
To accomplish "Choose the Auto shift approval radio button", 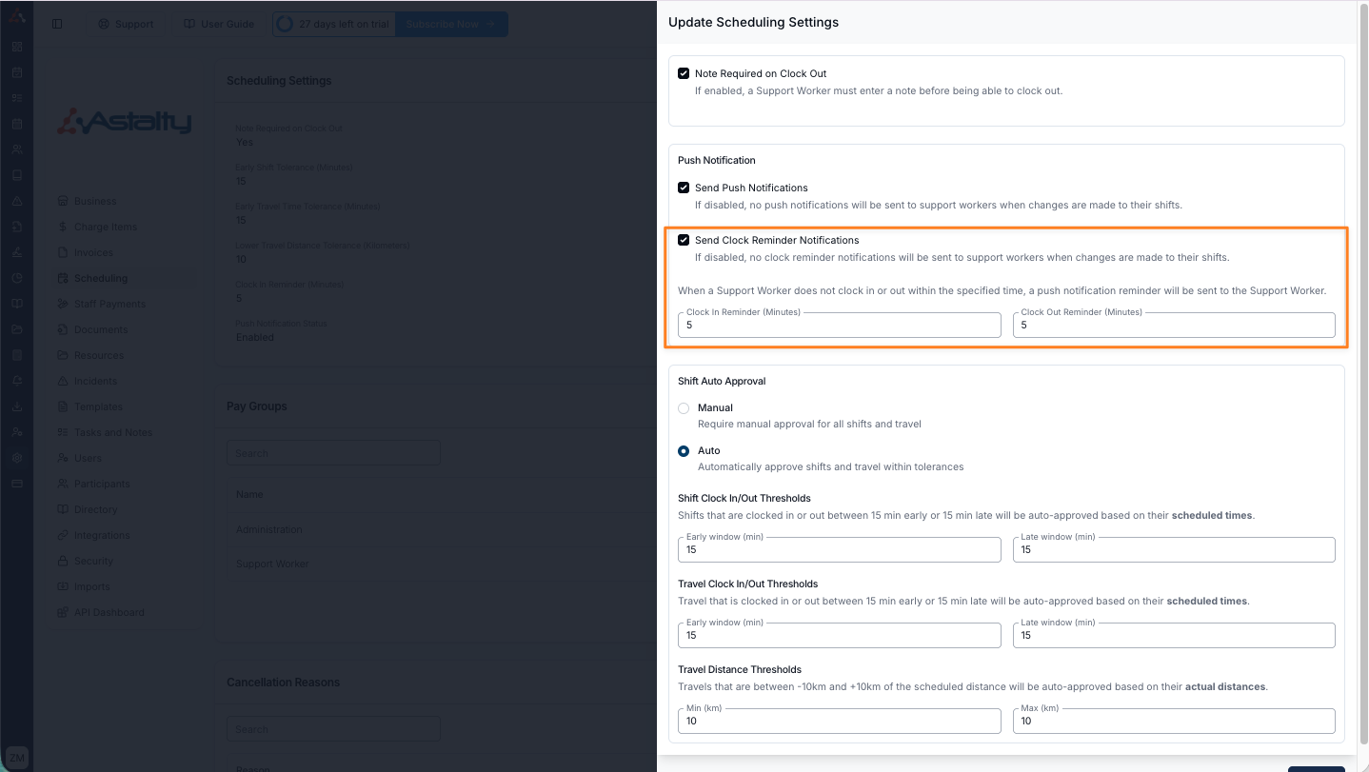I will (x=684, y=451).
